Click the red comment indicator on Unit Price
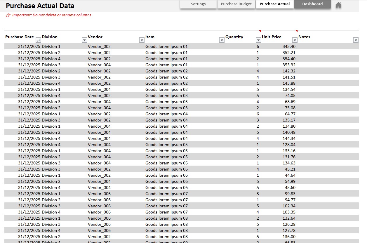367x243 pixels. pos(296,31)
